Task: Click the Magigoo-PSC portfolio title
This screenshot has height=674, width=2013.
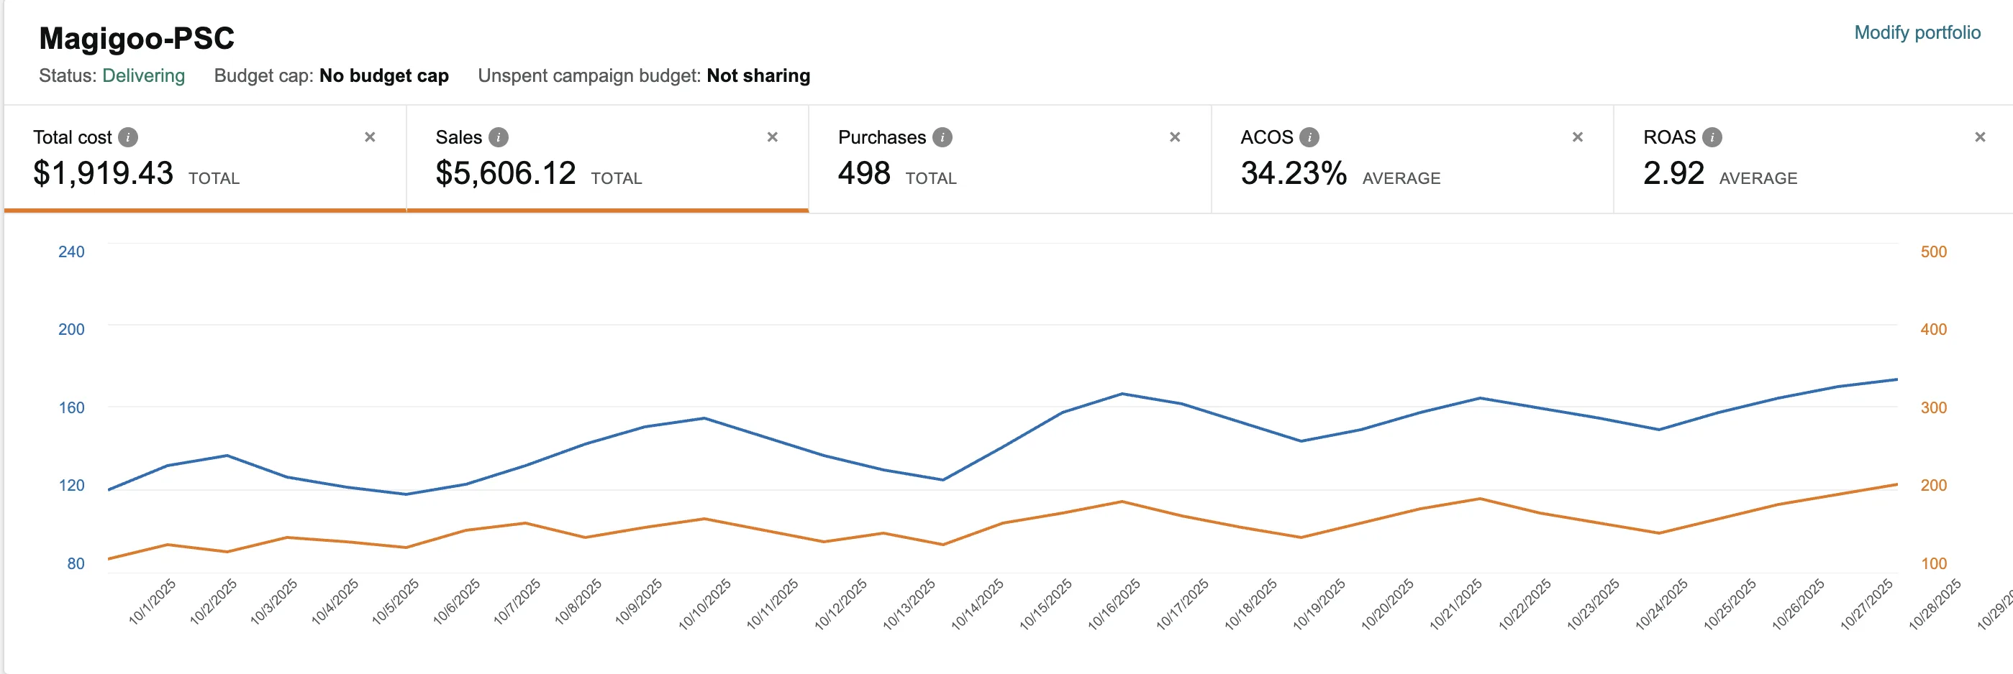Action: point(137,38)
